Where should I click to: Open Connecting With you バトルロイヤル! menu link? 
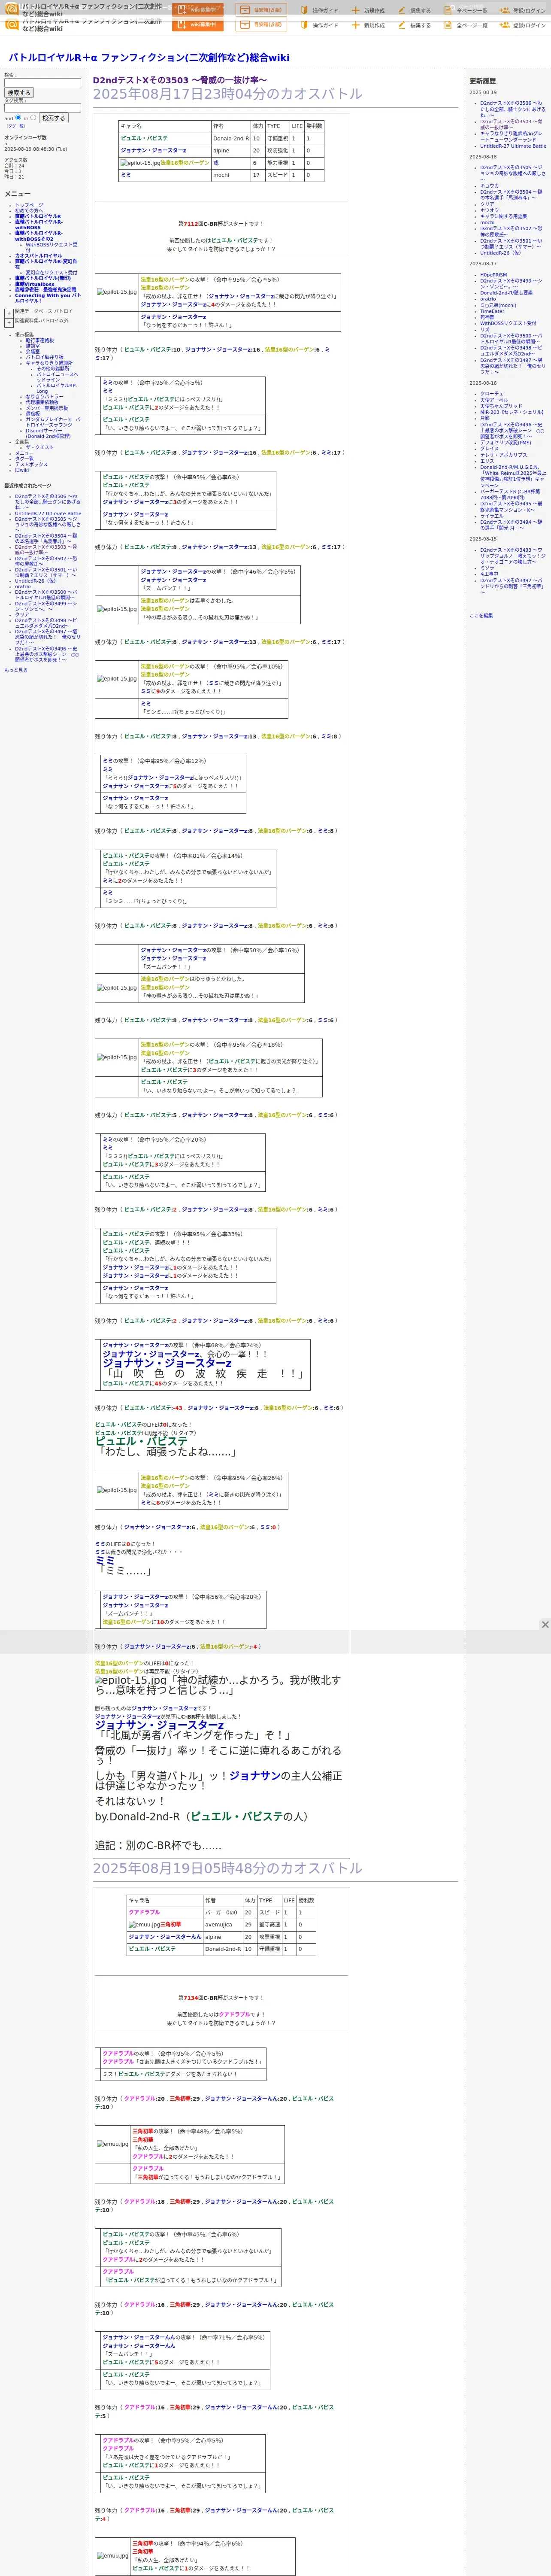[x=48, y=298]
